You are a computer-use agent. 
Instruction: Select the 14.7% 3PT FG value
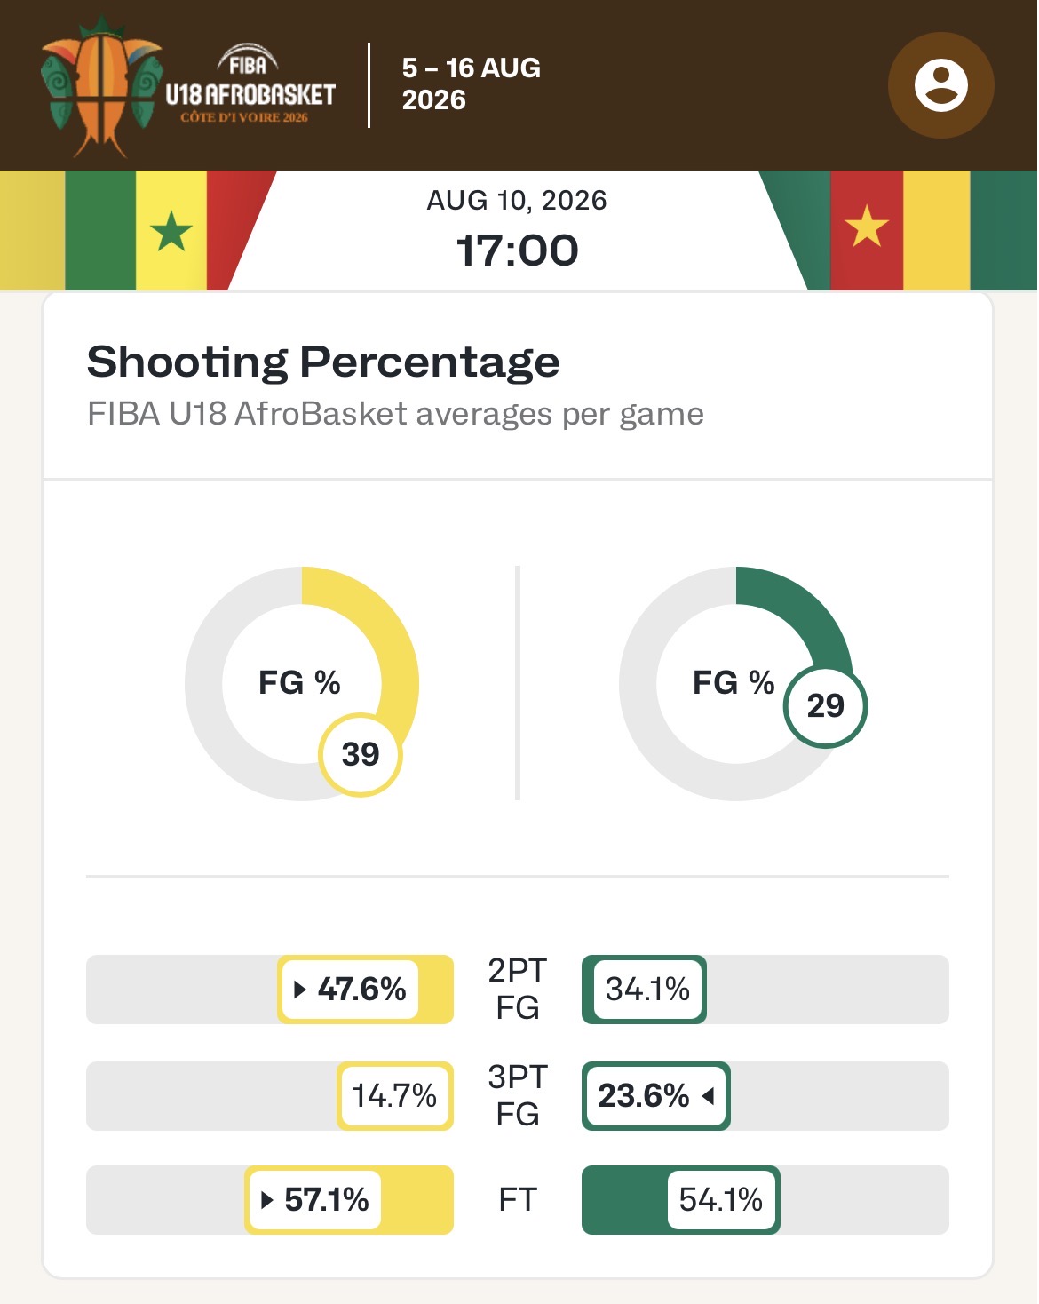point(394,1096)
